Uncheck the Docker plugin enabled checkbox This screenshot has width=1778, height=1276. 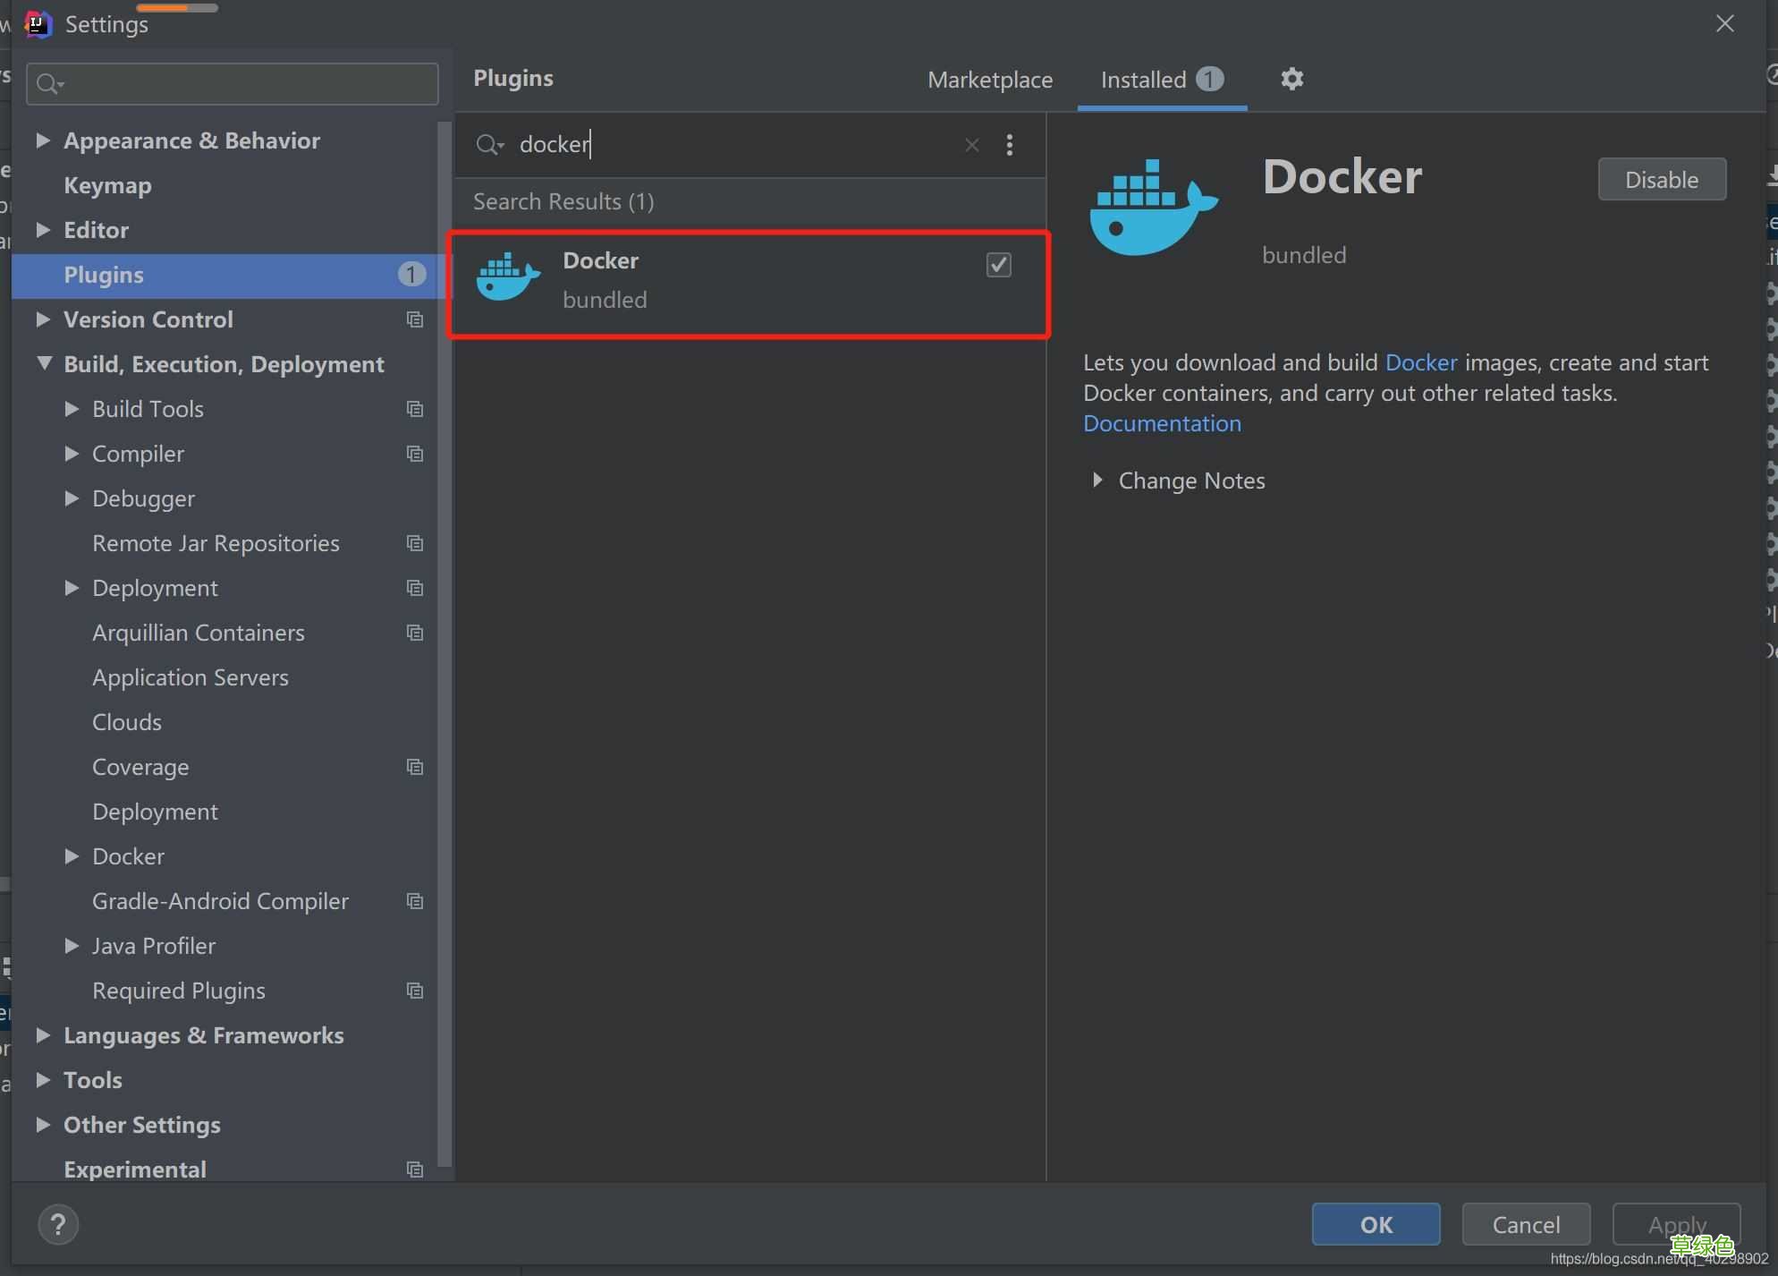coord(999,265)
